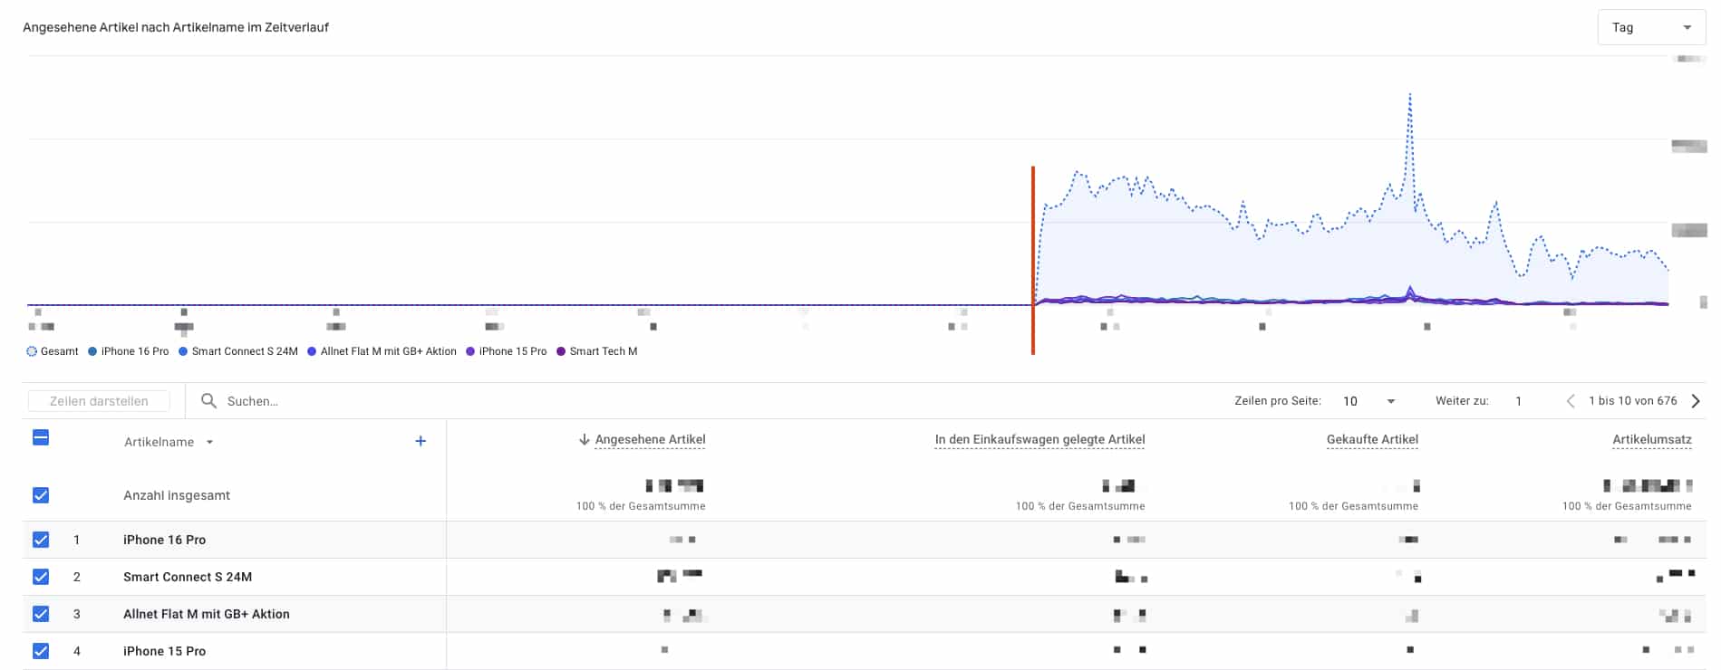Image resolution: width=1721 pixels, height=670 pixels.
Task: Click the Smart Connect S 24M row name
Action: coord(188,577)
